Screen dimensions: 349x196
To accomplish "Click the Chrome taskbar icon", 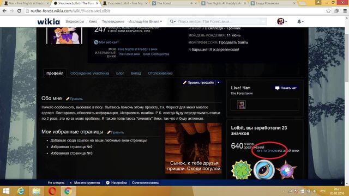I will 68,191.
